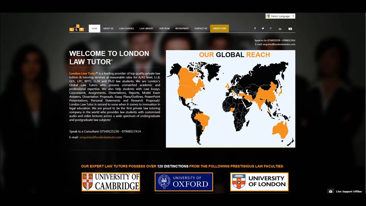The width and height of the screenshot is (366, 206).
Task: Expand the Select Language dropdown arrow
Action: pyautogui.click(x=293, y=16)
